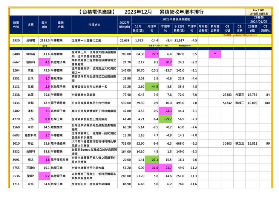Select the description 台灣半導體特用化學大廠

tap(88, 168)
